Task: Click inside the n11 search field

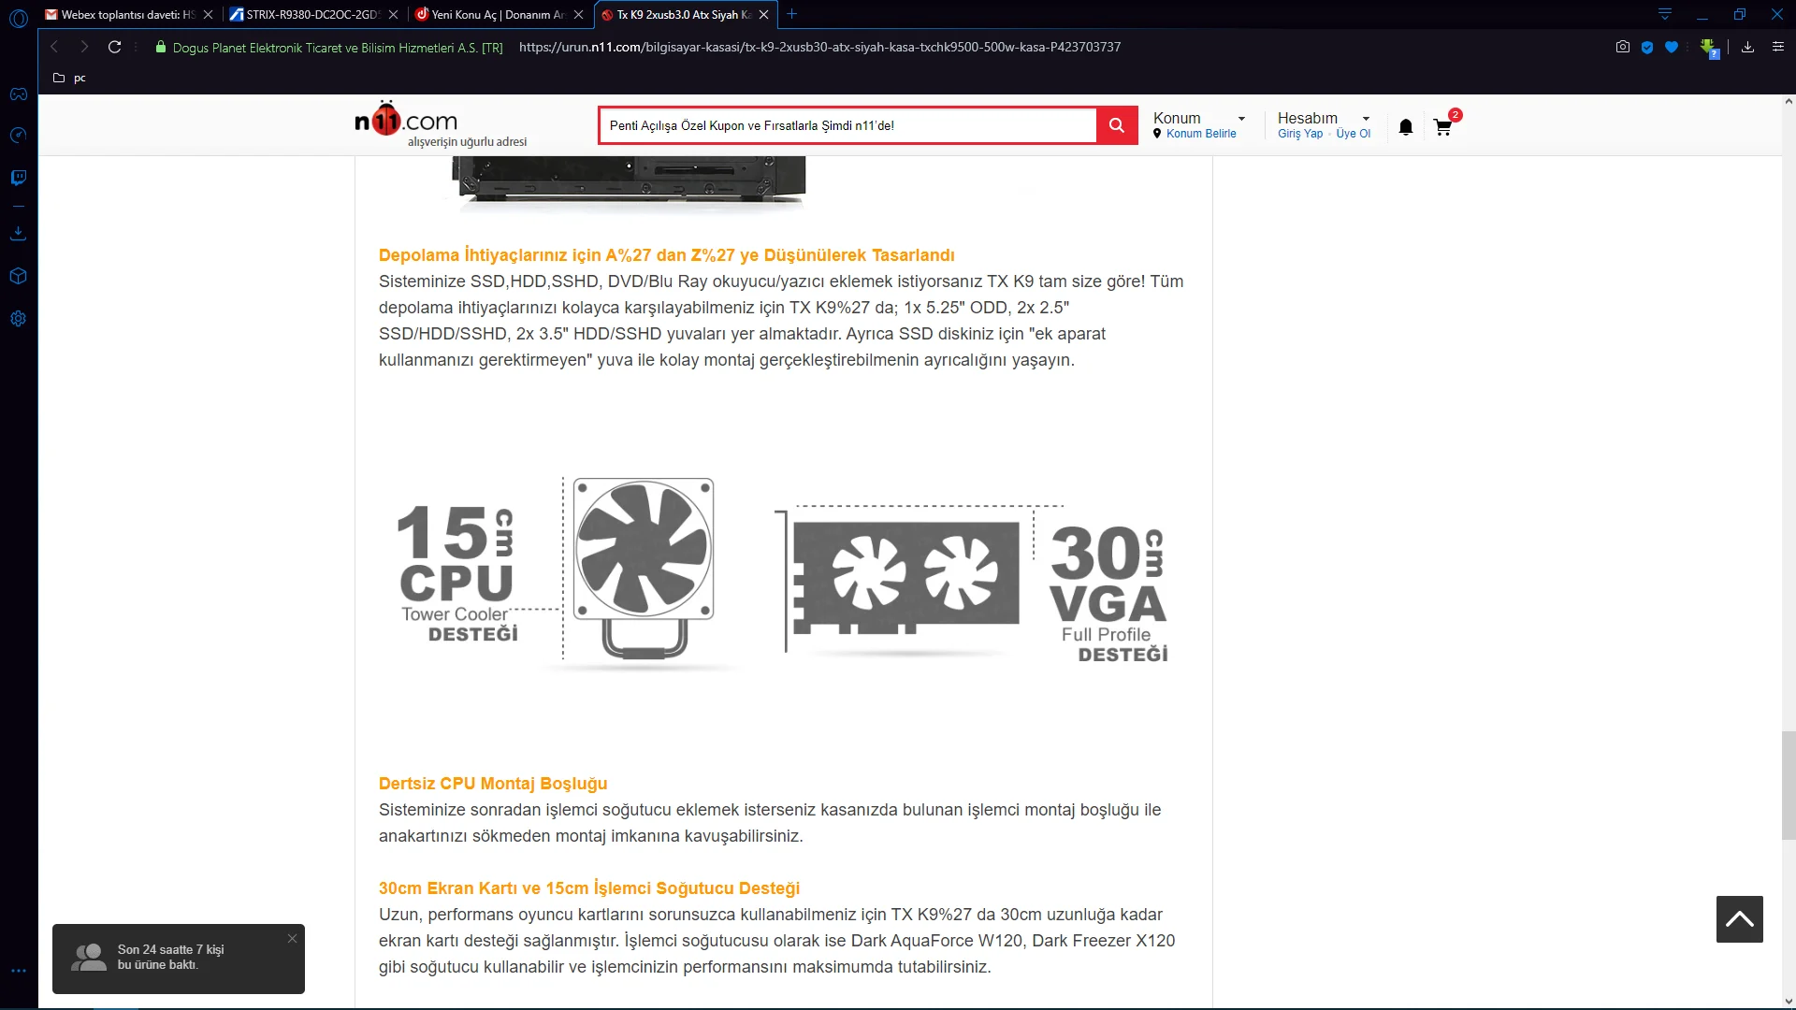Action: [847, 125]
